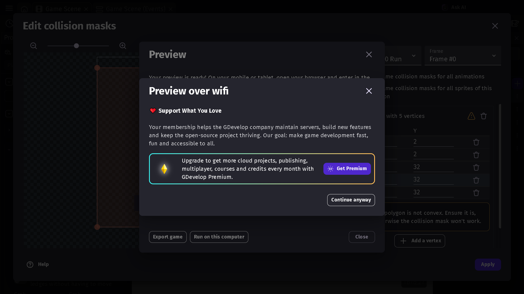The height and width of the screenshot is (294, 524).
Task: Close the Game Scene (Events) tab
Action: coord(171,9)
